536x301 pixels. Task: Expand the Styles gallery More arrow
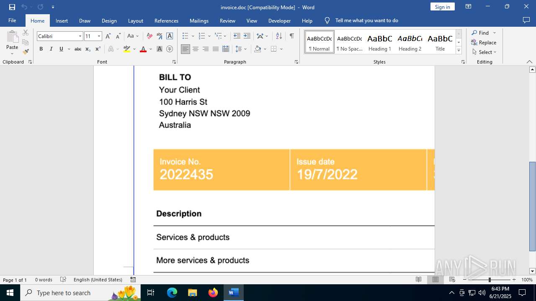pyautogui.click(x=459, y=51)
